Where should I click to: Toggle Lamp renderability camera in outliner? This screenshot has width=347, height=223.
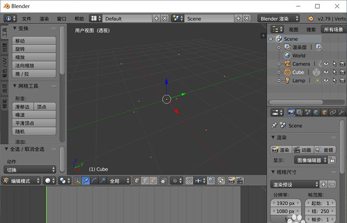343,80
